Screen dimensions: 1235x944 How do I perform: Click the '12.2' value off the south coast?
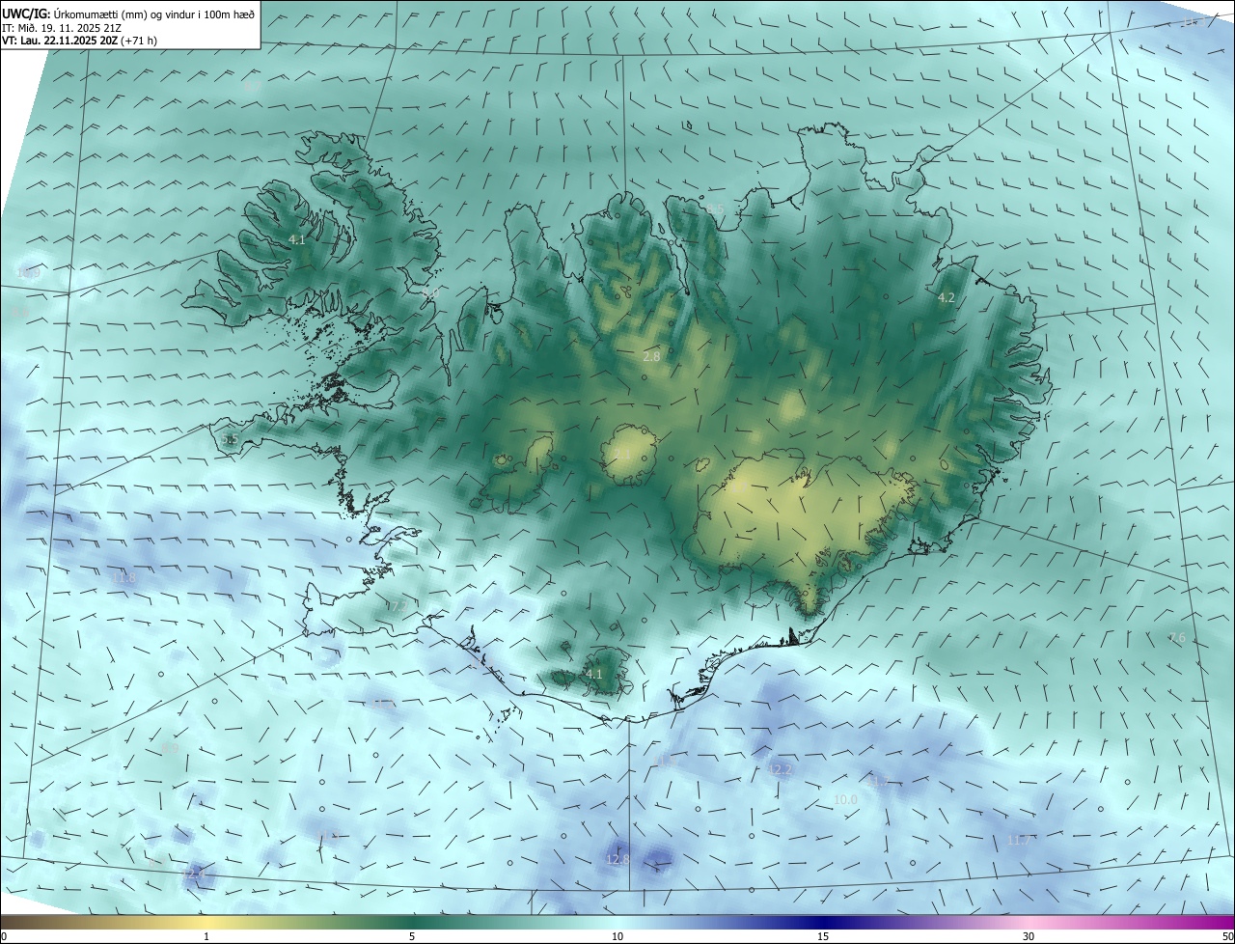(x=781, y=769)
